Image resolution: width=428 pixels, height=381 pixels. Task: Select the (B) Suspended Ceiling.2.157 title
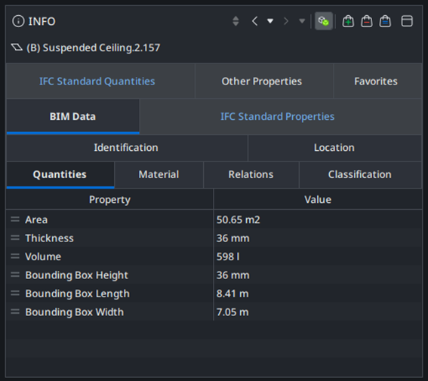94,48
